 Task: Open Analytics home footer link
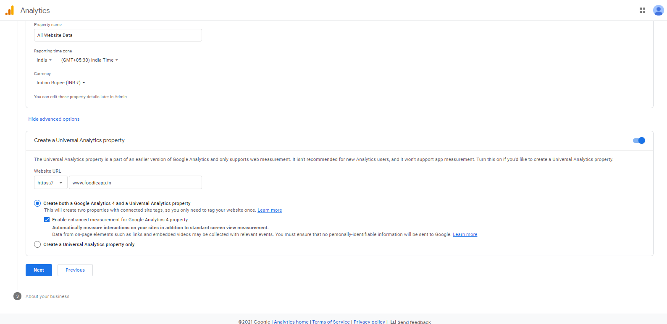tap(291, 322)
